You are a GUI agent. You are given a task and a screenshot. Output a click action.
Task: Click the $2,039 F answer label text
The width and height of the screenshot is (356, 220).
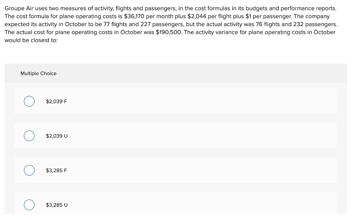click(56, 101)
